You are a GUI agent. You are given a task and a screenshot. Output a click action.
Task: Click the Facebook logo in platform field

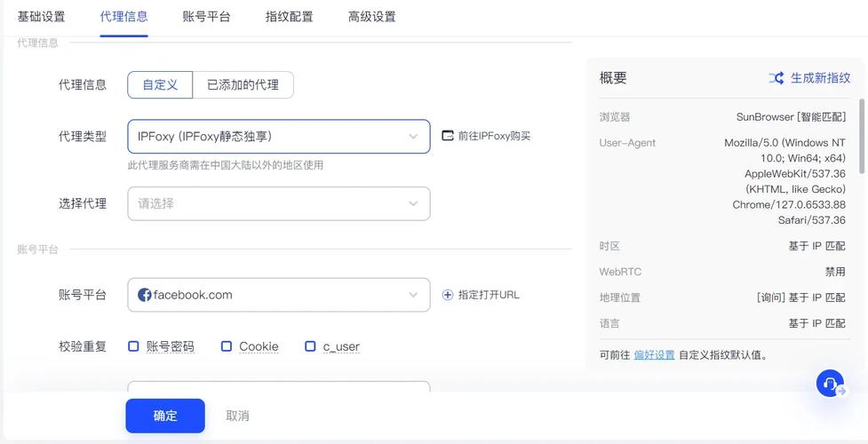[x=145, y=295]
